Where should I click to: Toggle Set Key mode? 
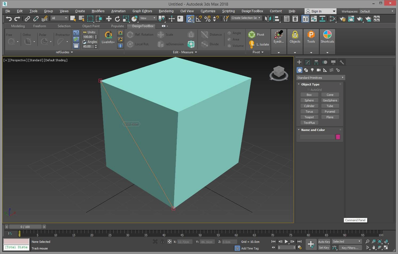pyautogui.click(x=324, y=248)
